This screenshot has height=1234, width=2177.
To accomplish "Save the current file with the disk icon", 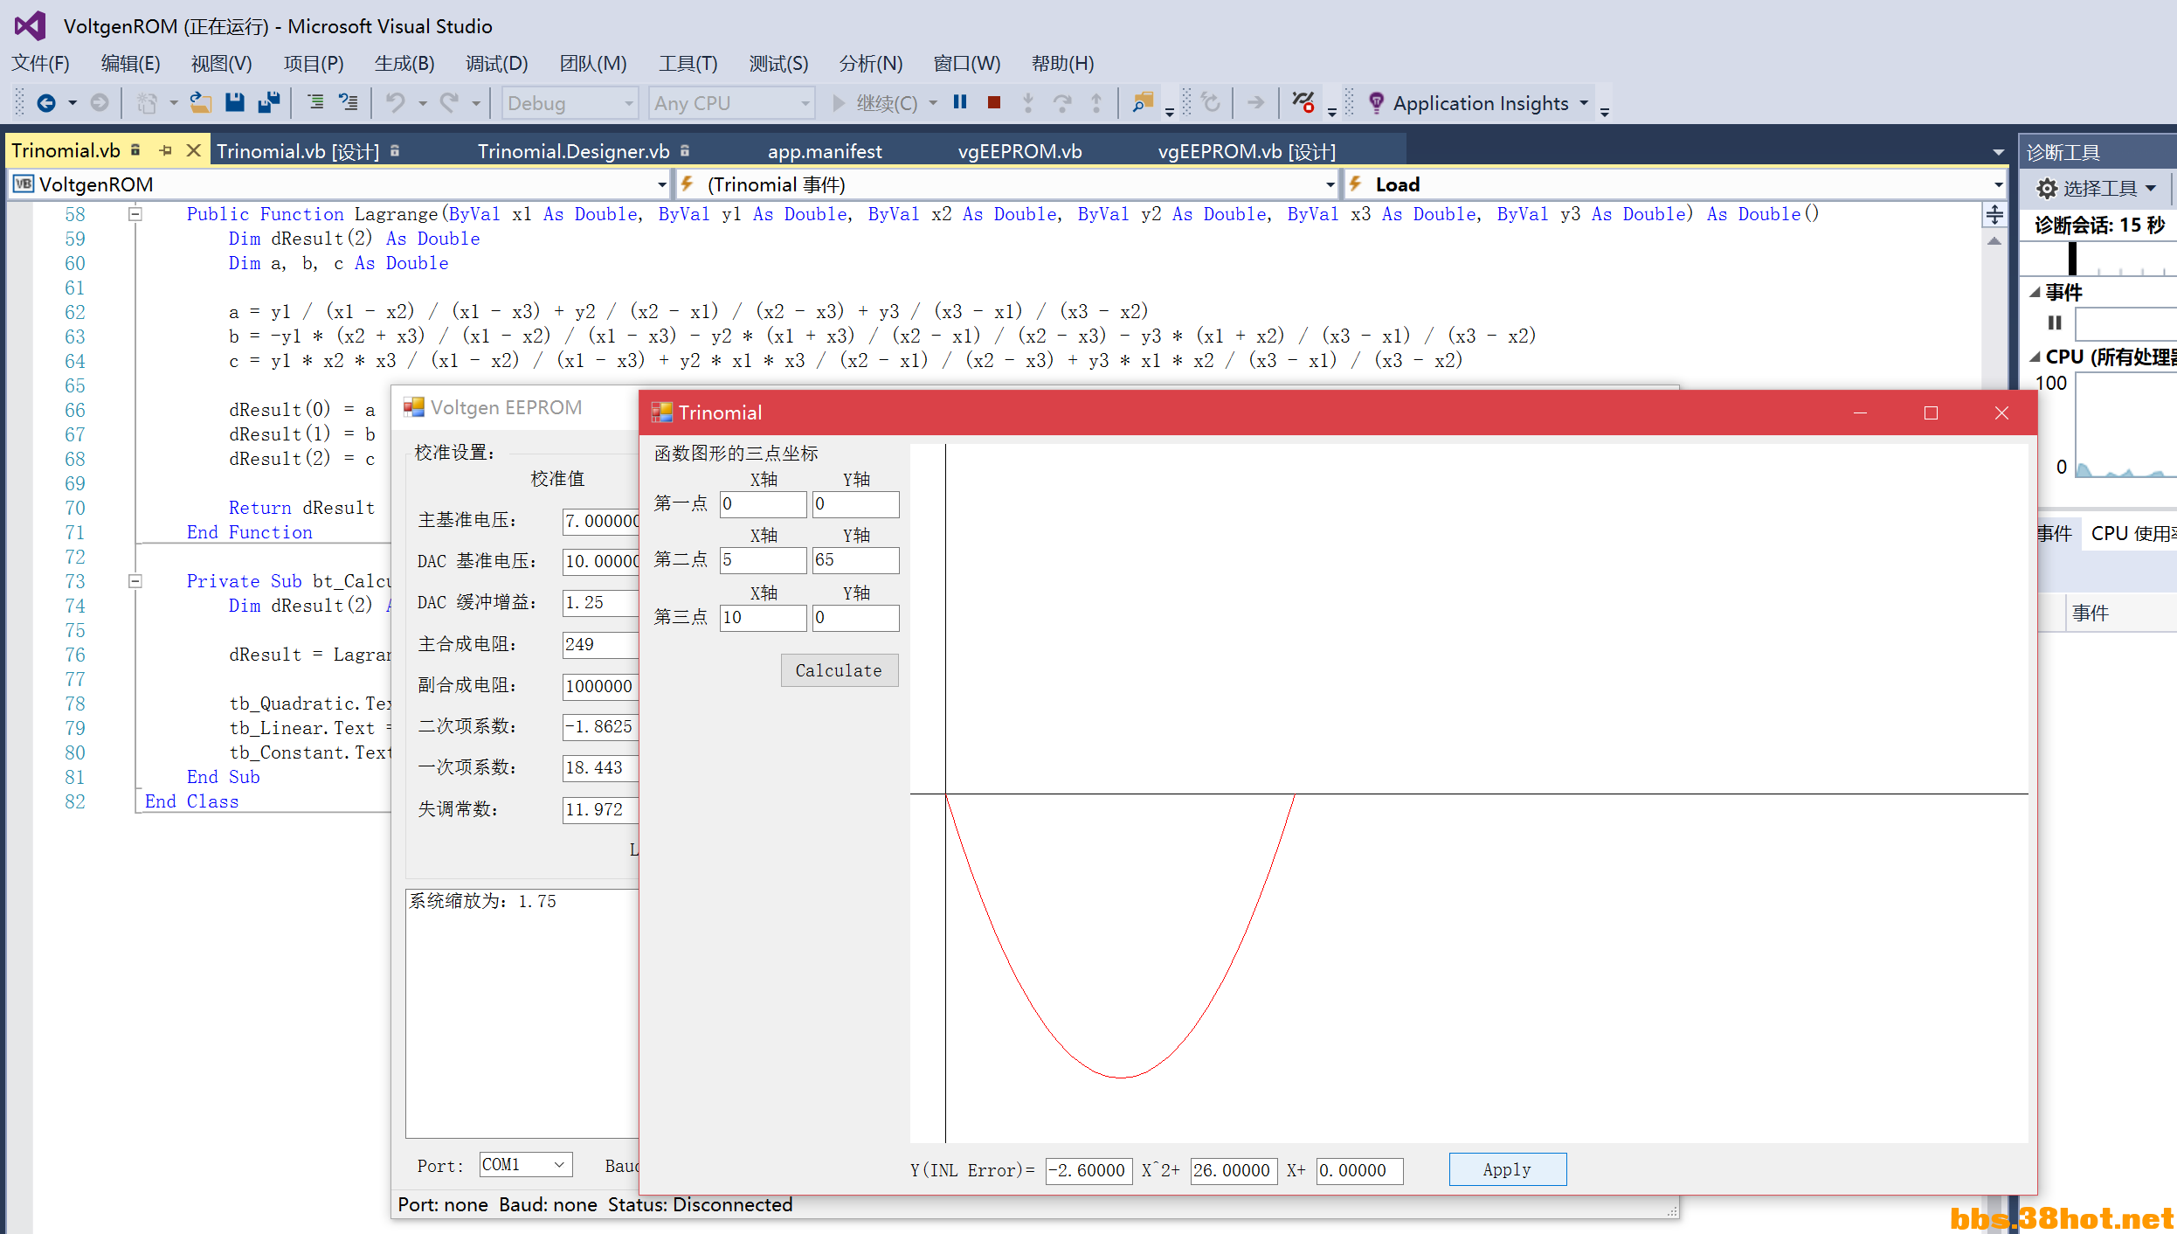I will tap(234, 103).
